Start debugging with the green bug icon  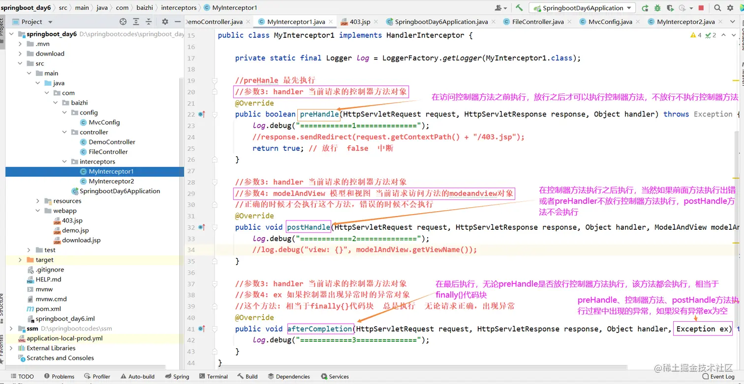coord(658,8)
